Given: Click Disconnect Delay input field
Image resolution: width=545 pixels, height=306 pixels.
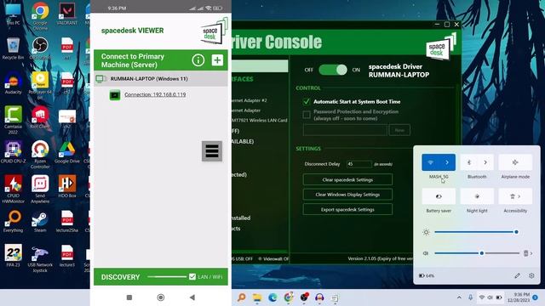Looking at the screenshot, I should [x=359, y=164].
